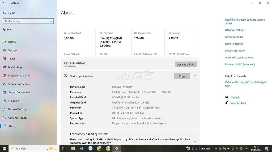The width and height of the screenshot is (272, 152).
Task: Open the Processor info card
Action: pyautogui.click(x=113, y=43)
